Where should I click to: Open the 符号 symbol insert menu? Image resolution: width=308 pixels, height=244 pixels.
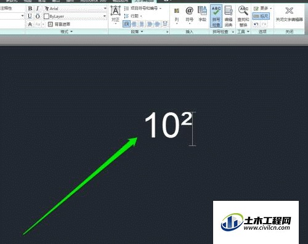click(189, 15)
